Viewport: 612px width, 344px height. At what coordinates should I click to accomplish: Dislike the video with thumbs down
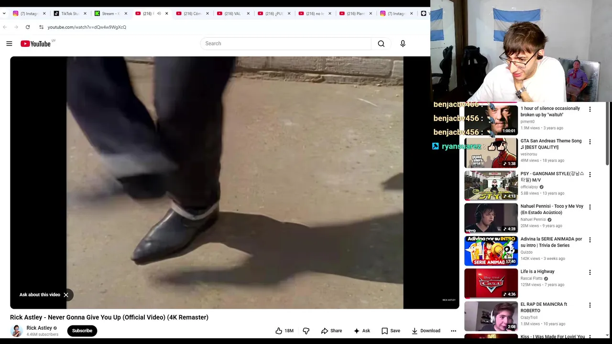[x=306, y=331]
